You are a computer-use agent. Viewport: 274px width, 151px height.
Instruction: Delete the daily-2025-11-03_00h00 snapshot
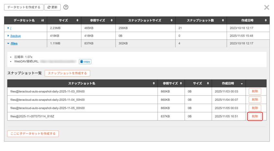[x=255, y=91]
